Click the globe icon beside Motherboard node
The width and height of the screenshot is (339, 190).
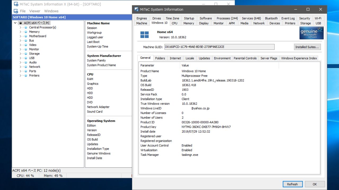tap(26, 36)
